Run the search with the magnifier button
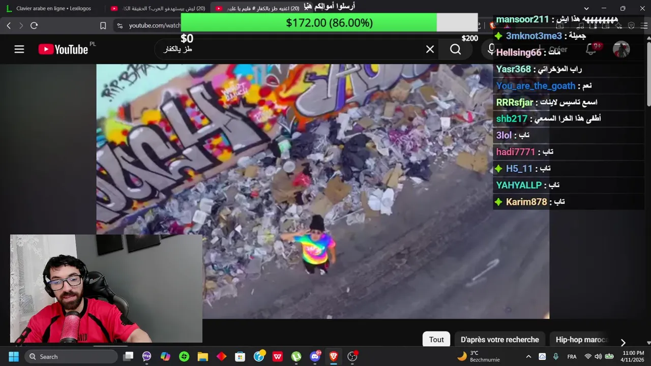The image size is (651, 366). 455,49
